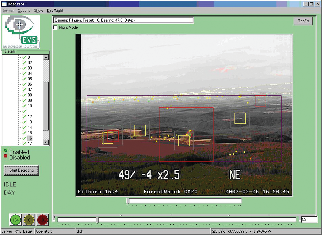Click the green alarm counter showing 164
Viewport: 322px width, 235px height.
(x=15, y=219)
